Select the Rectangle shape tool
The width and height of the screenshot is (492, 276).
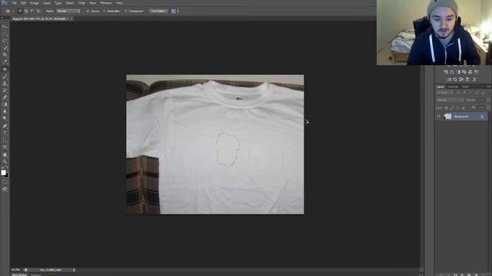5,146
